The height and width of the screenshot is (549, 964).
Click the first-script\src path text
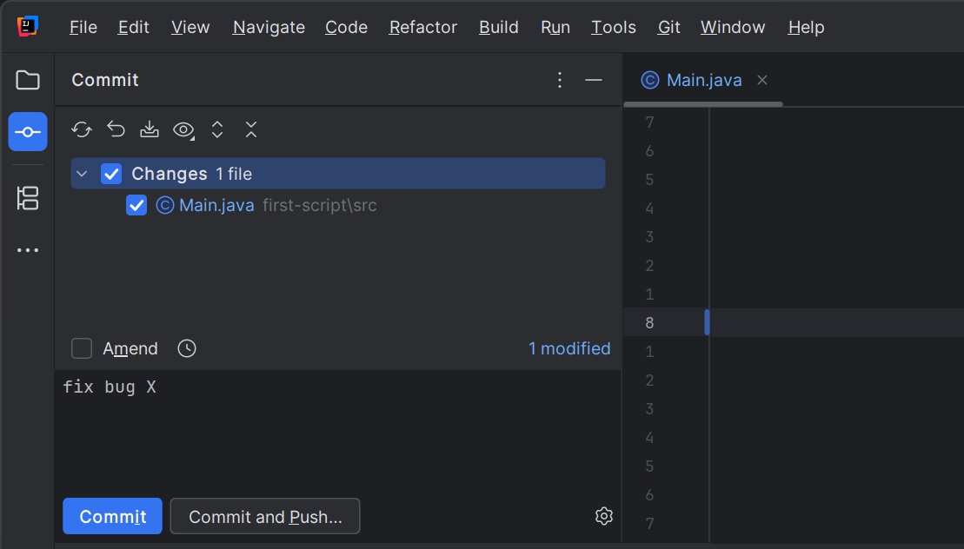pos(320,205)
